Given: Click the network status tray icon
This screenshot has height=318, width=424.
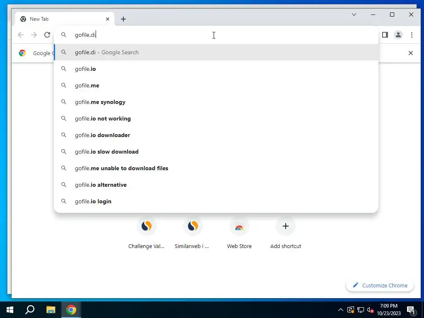Looking at the screenshot, I should pos(361,310).
